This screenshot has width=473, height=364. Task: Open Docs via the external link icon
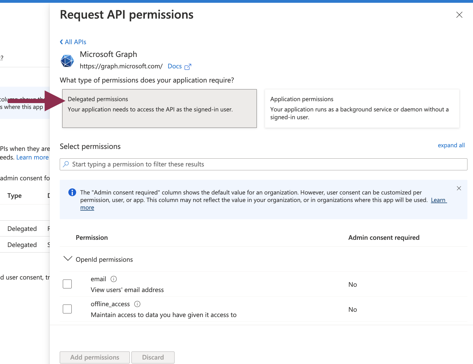click(188, 66)
